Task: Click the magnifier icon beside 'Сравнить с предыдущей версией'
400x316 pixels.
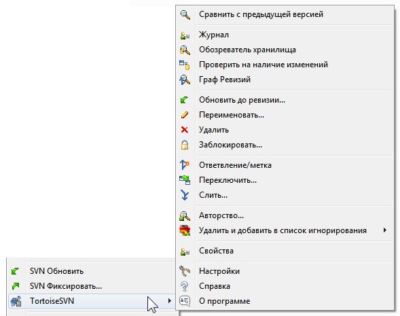Action: (185, 14)
